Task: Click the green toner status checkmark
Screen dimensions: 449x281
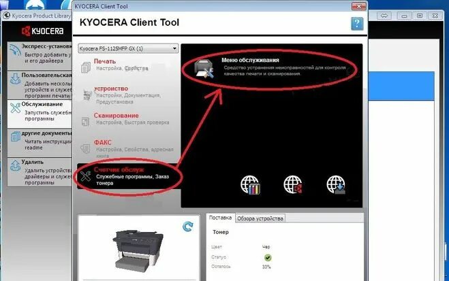Action: (268, 258)
